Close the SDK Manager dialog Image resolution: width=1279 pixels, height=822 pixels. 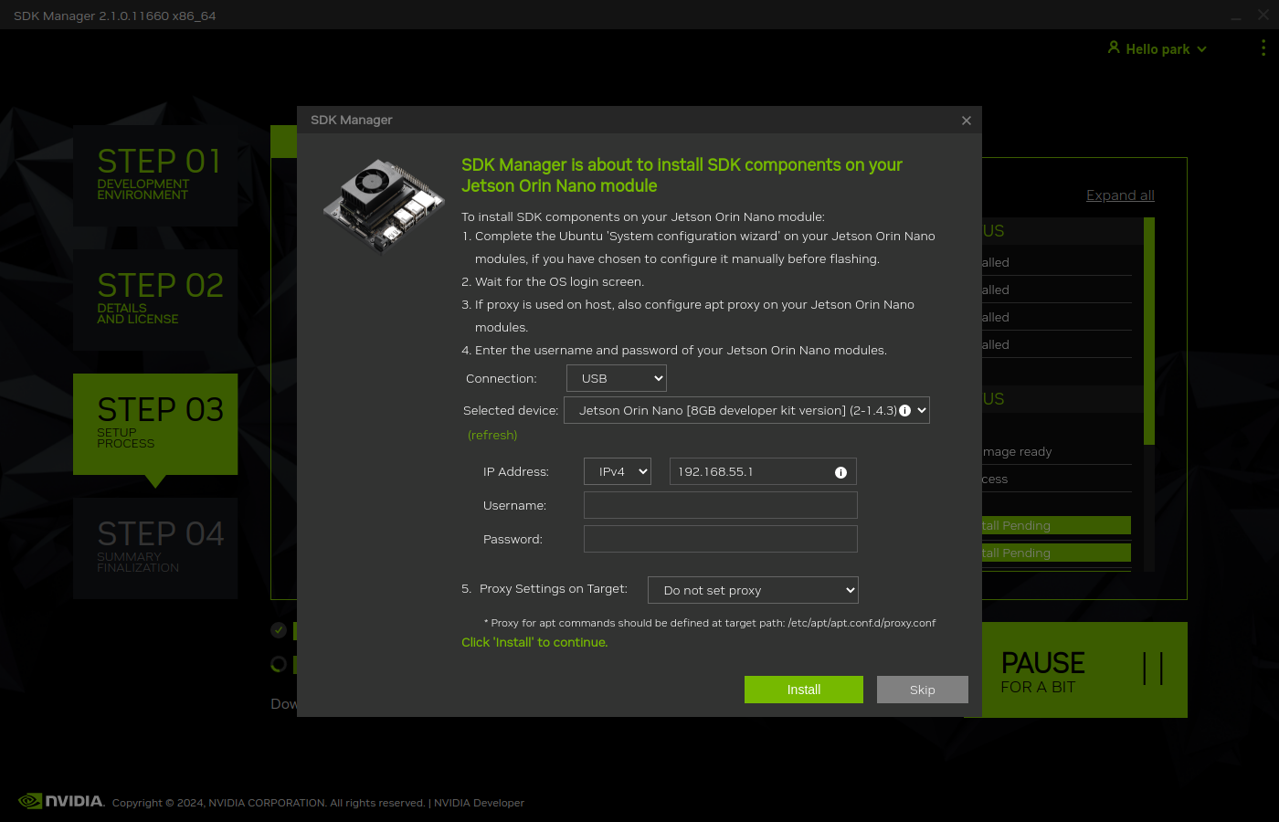[967, 121]
